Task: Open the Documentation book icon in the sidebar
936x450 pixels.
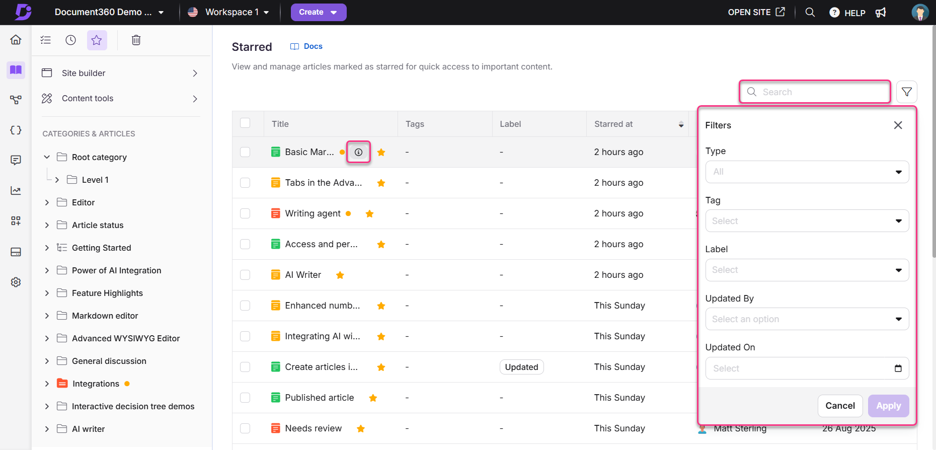Action: click(16, 70)
